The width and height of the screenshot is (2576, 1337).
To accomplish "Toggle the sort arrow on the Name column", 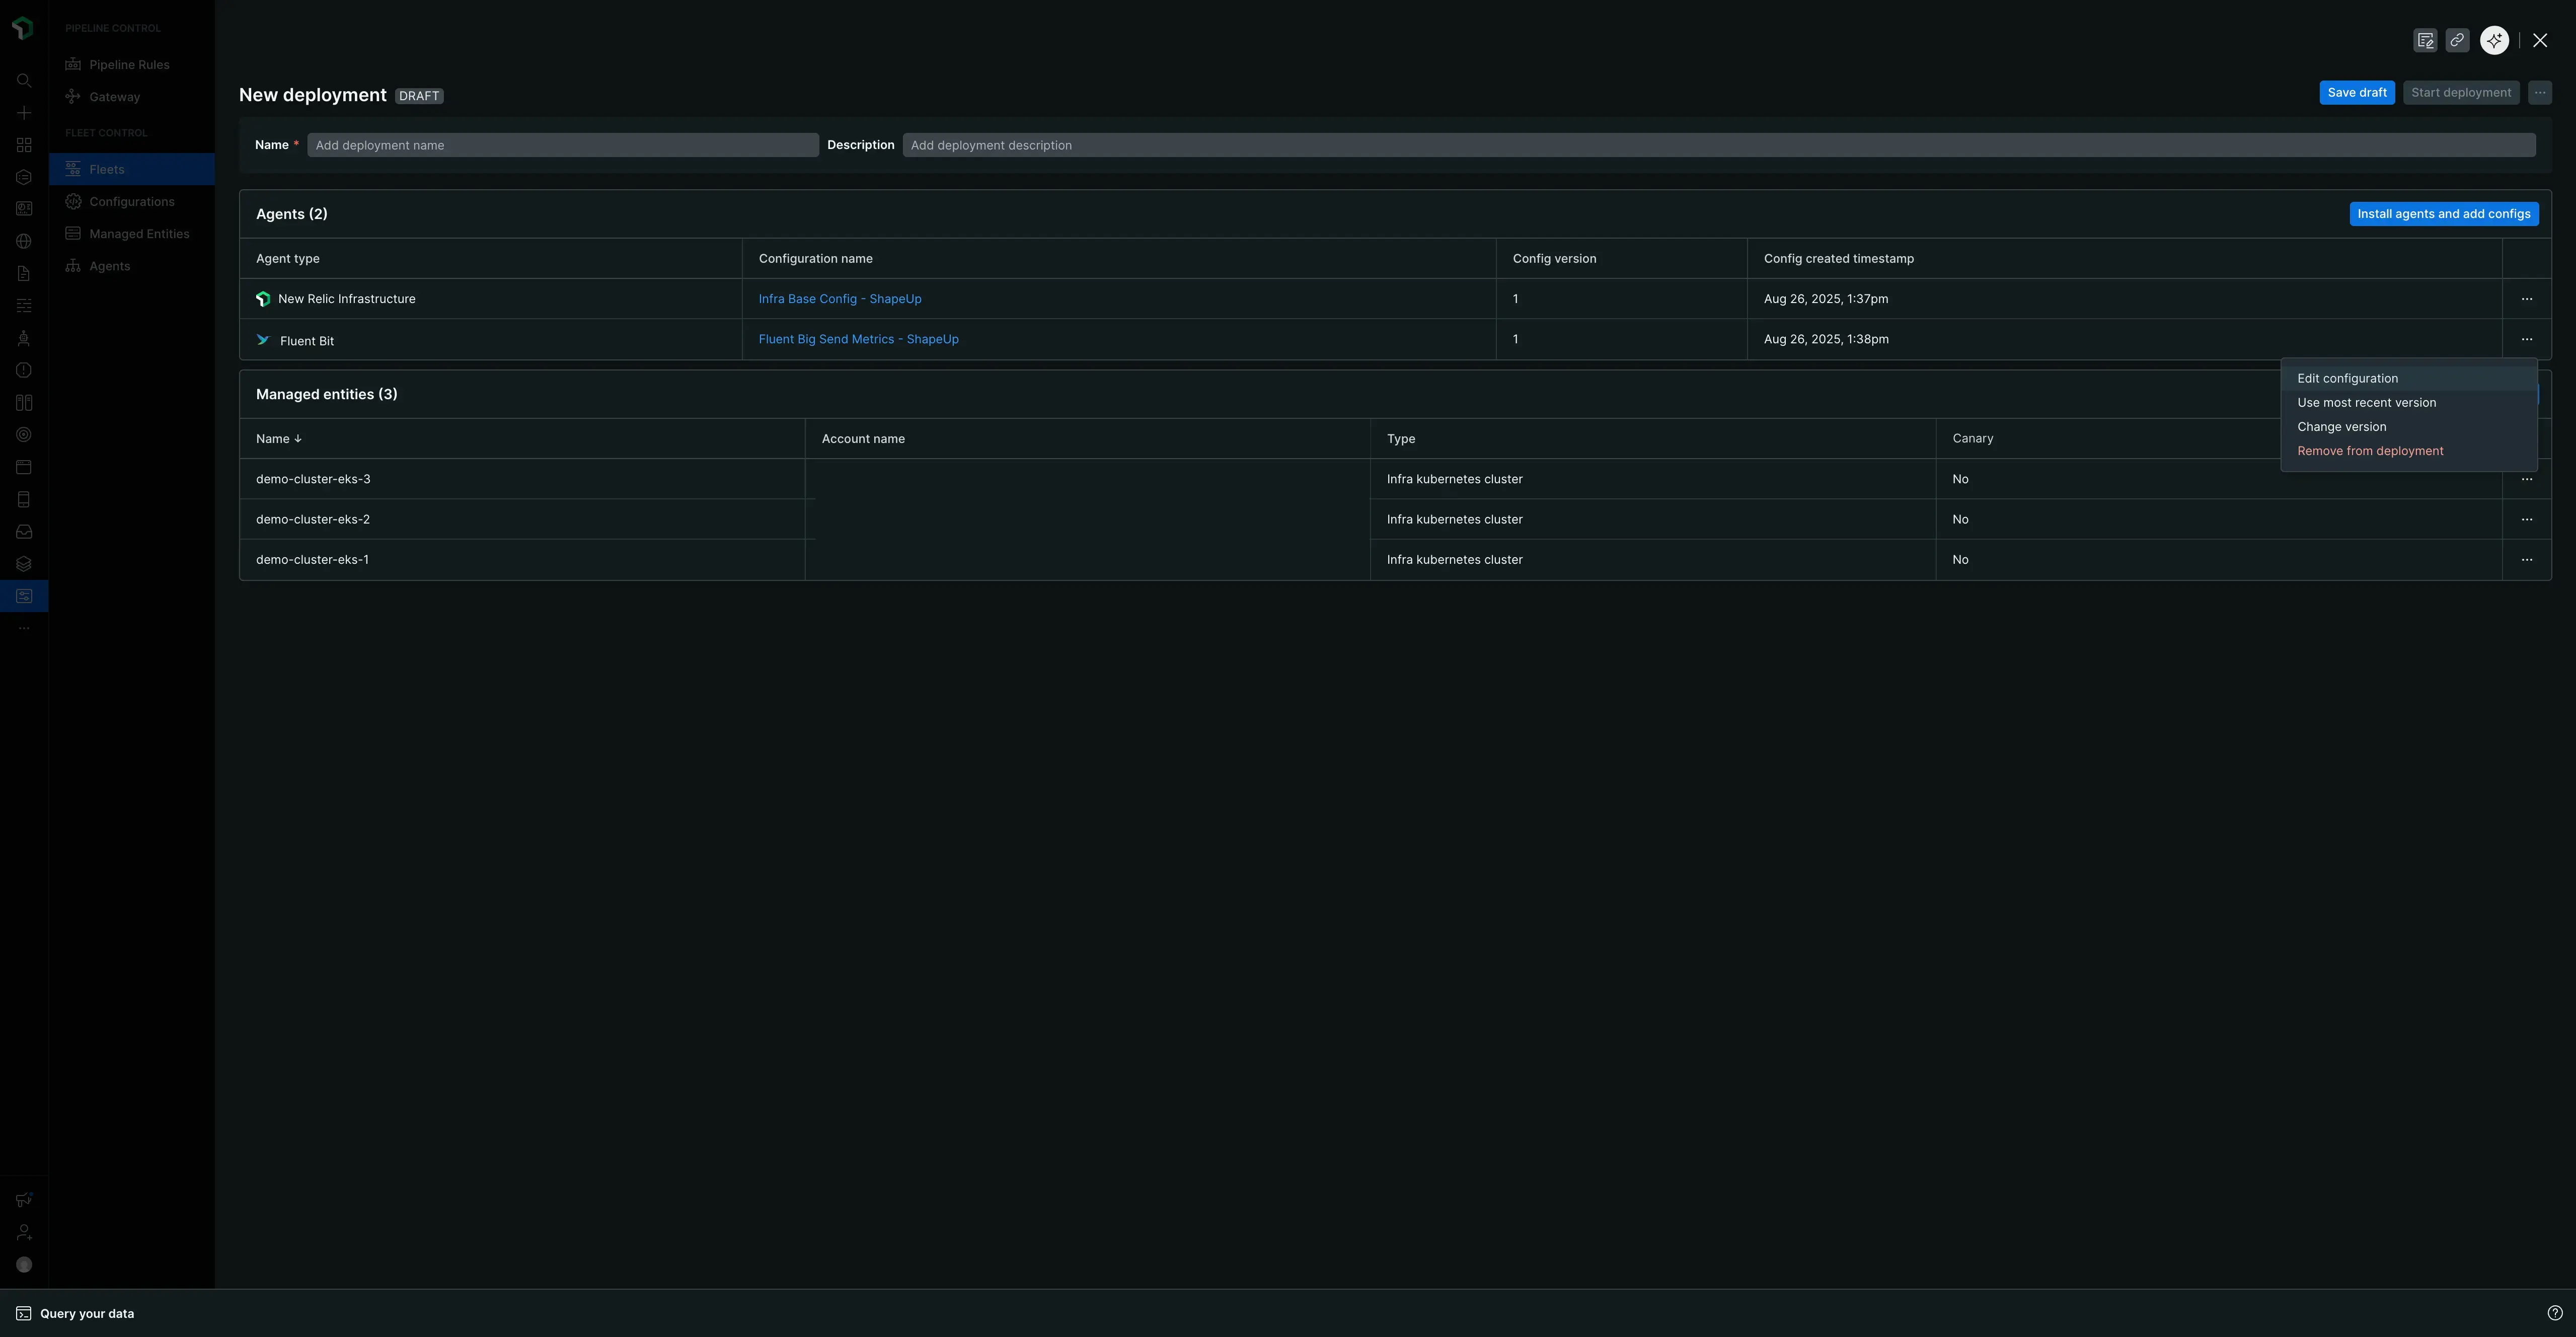I will click(298, 438).
